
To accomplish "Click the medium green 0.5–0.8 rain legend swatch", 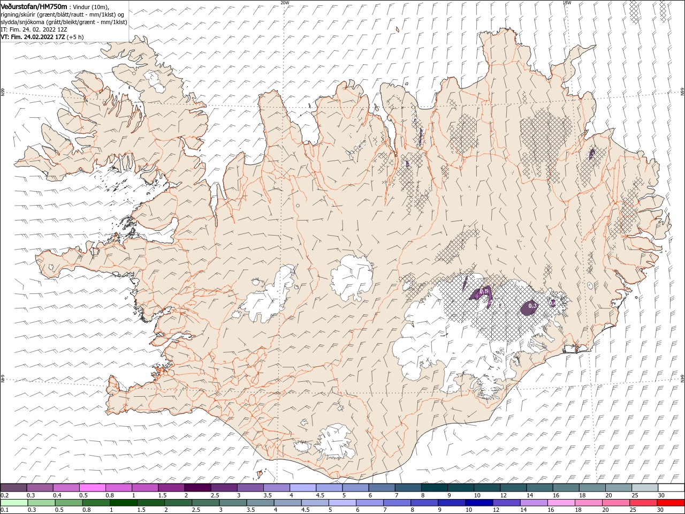I will (x=69, y=503).
